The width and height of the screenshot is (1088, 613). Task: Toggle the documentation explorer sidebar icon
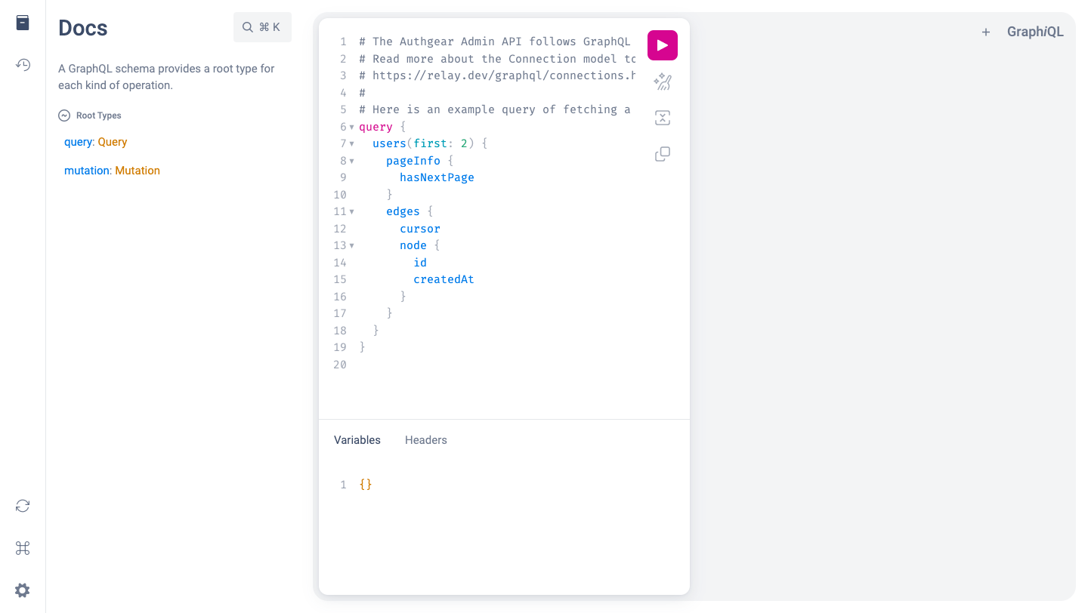click(x=23, y=23)
